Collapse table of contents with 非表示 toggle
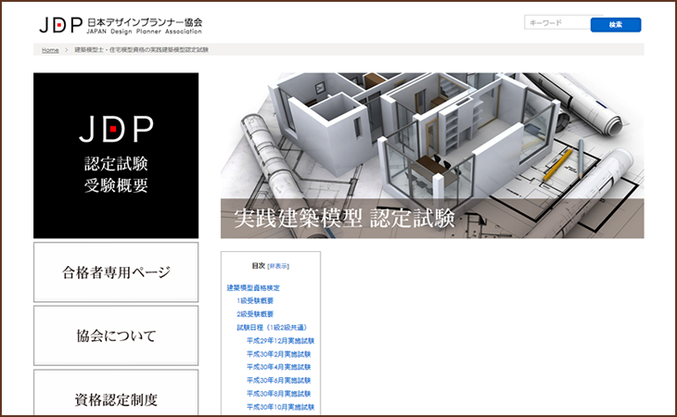Image resolution: width=677 pixels, height=417 pixels. pyautogui.click(x=278, y=266)
